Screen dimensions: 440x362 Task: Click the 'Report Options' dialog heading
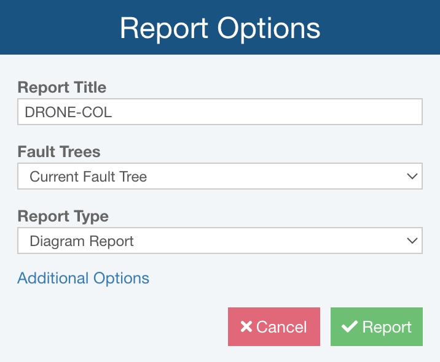(x=219, y=29)
